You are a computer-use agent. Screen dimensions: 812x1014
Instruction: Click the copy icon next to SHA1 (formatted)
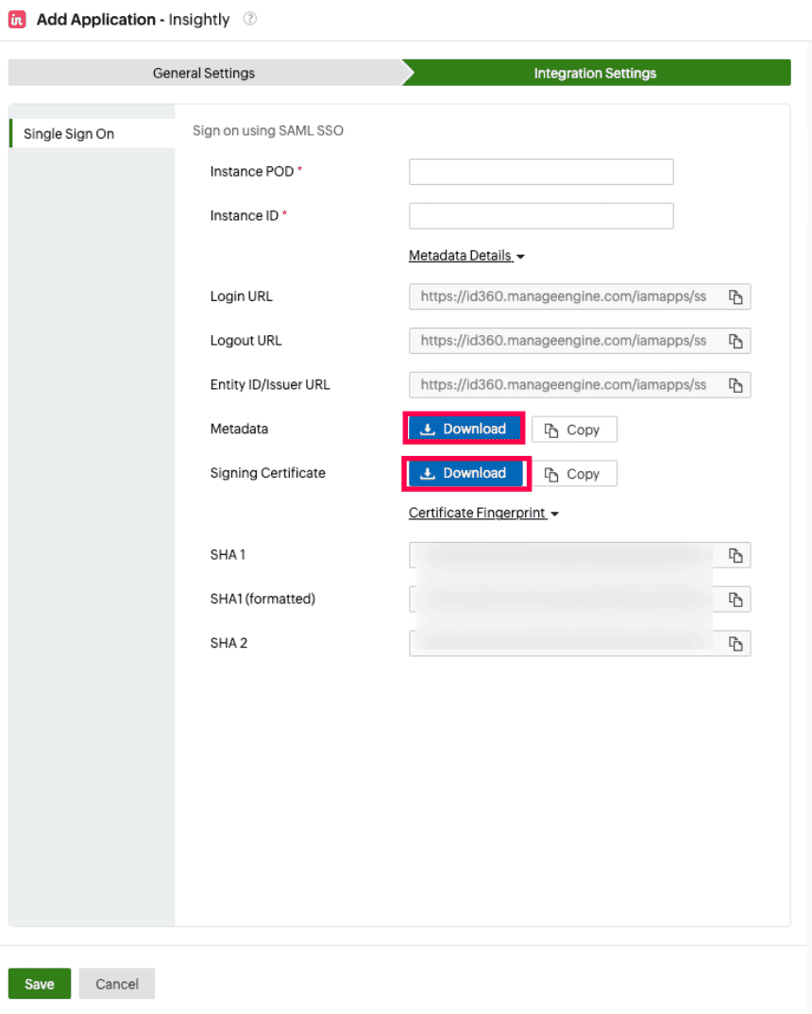(x=736, y=599)
